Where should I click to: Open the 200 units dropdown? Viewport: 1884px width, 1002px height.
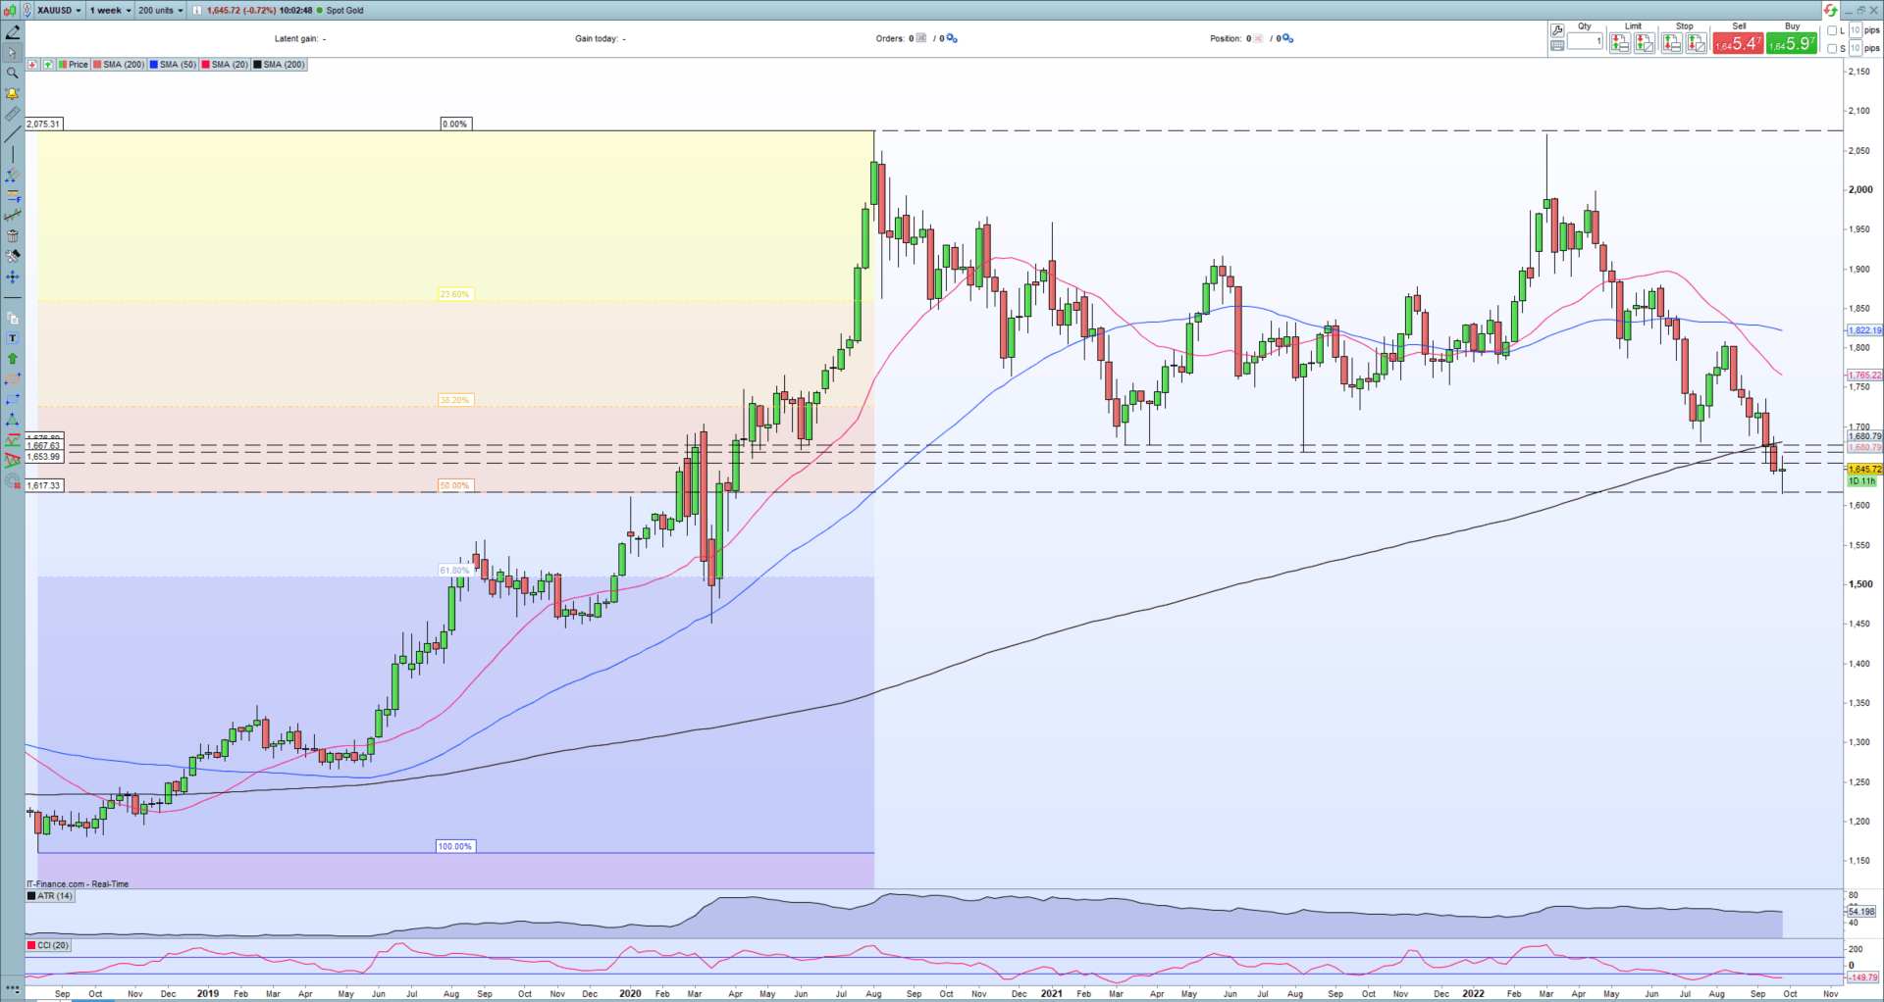[x=160, y=11]
